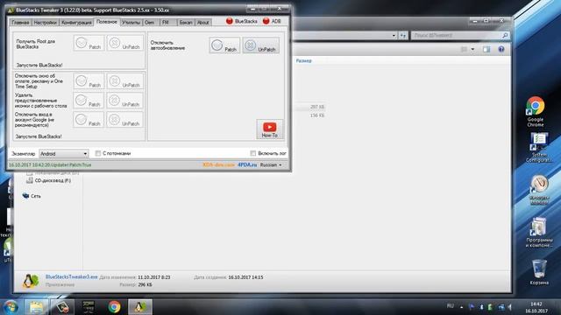
Task: Open the Настройки tab
Action: pyautogui.click(x=45, y=23)
